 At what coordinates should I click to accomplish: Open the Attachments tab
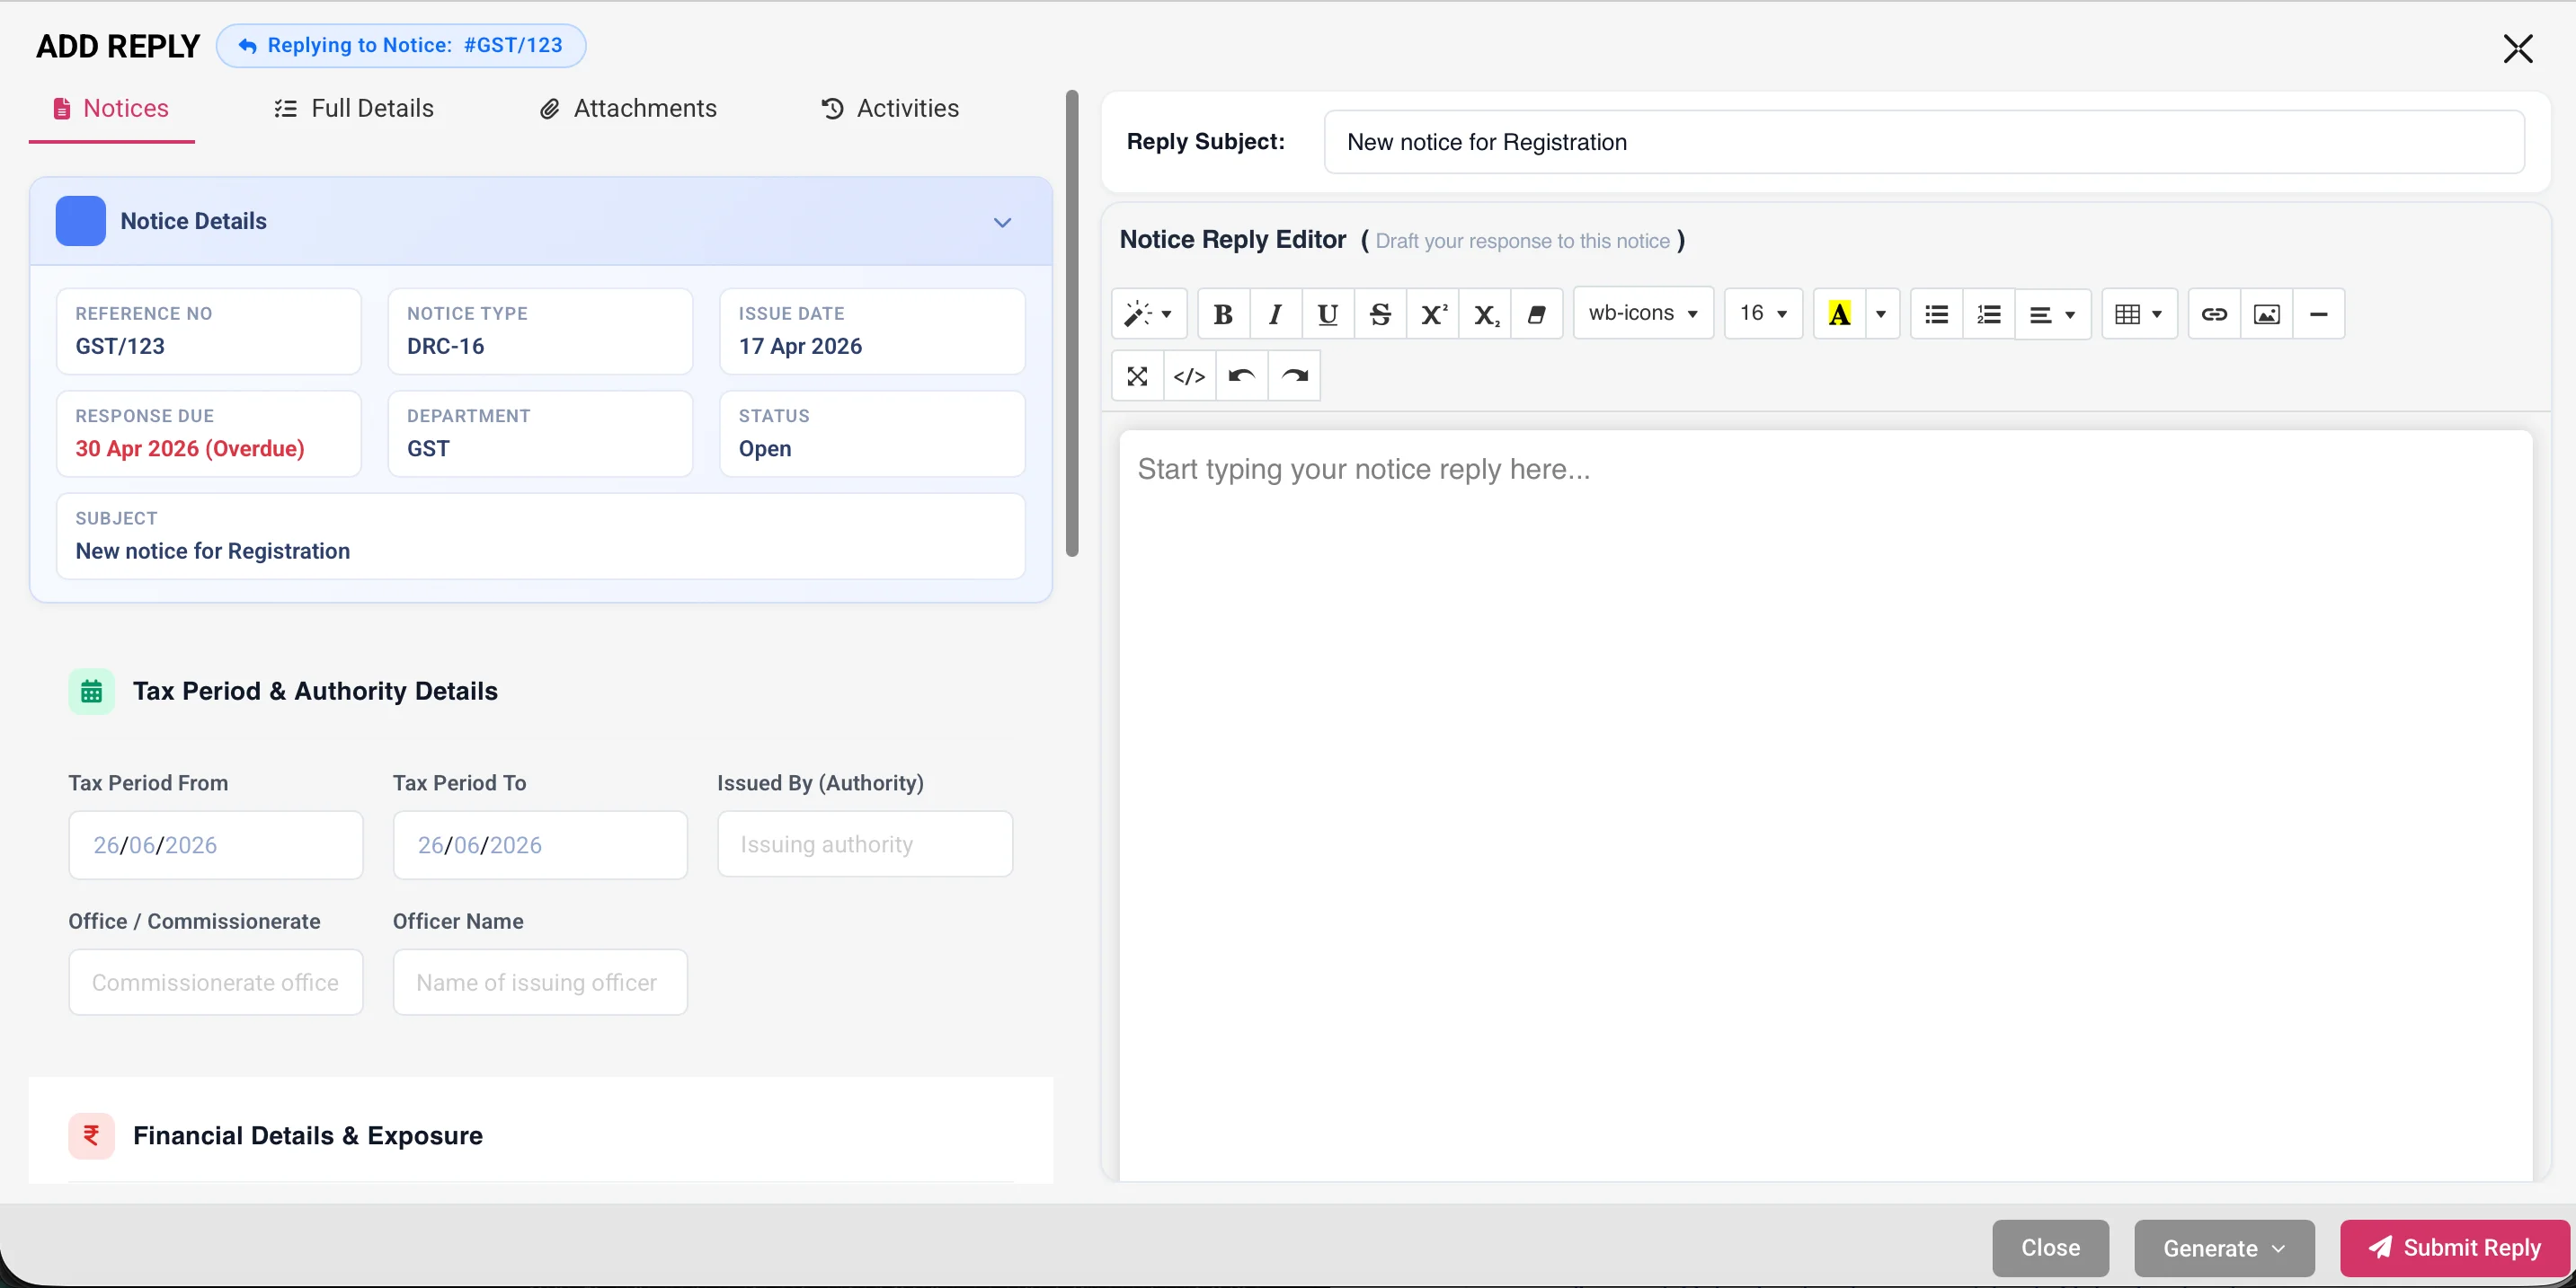tap(628, 108)
